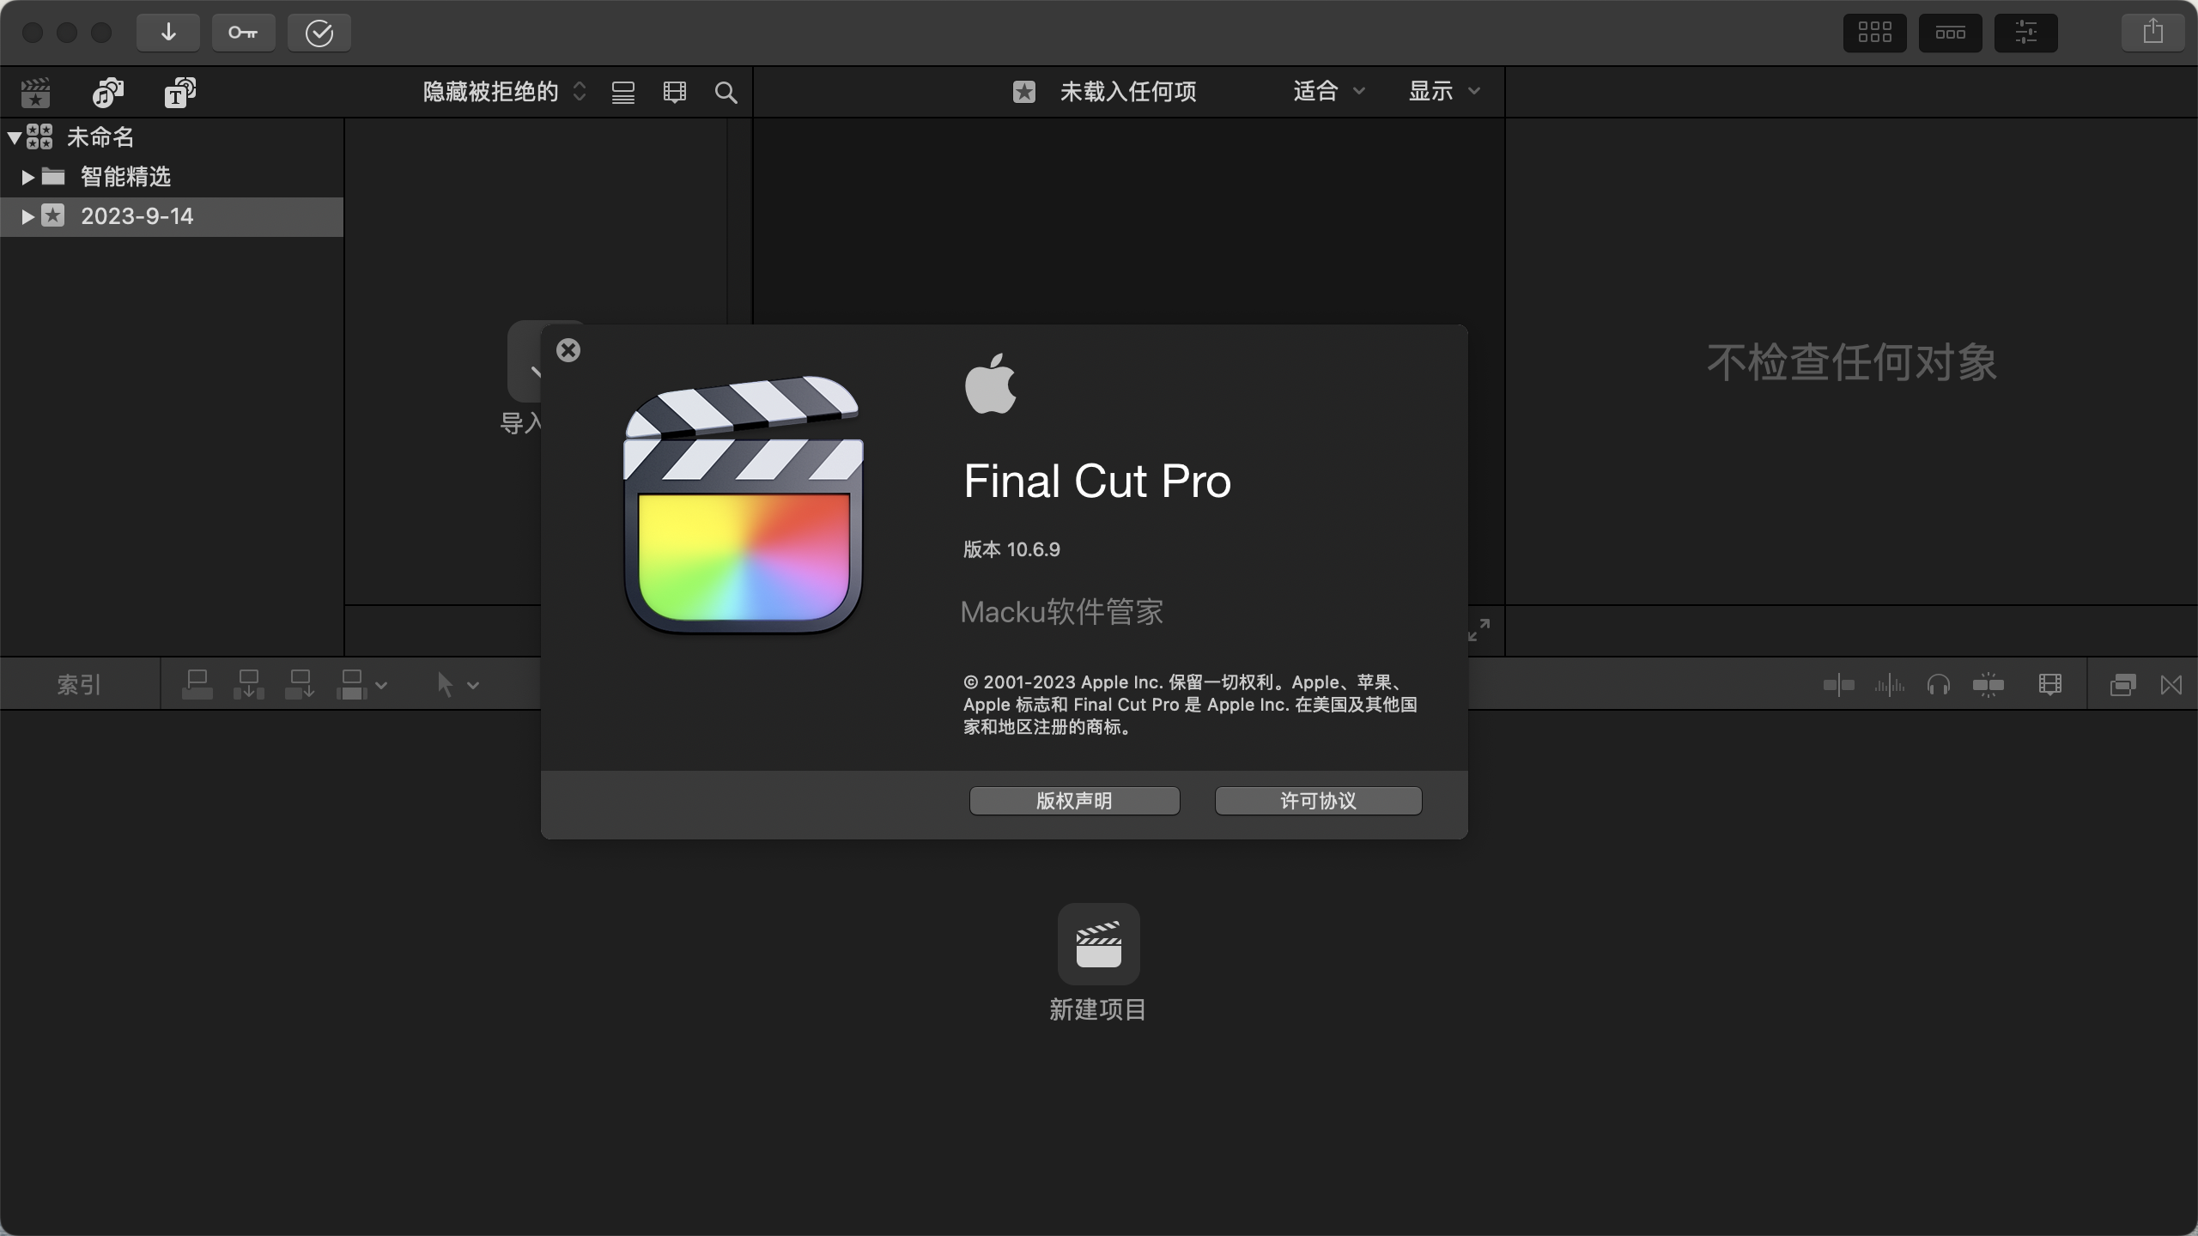Click the 新建项目 text label
Image resolution: width=2198 pixels, height=1236 pixels.
[1098, 1009]
